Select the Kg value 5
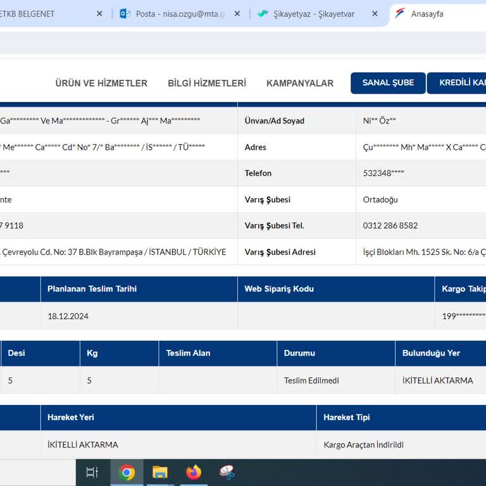 [x=89, y=380]
